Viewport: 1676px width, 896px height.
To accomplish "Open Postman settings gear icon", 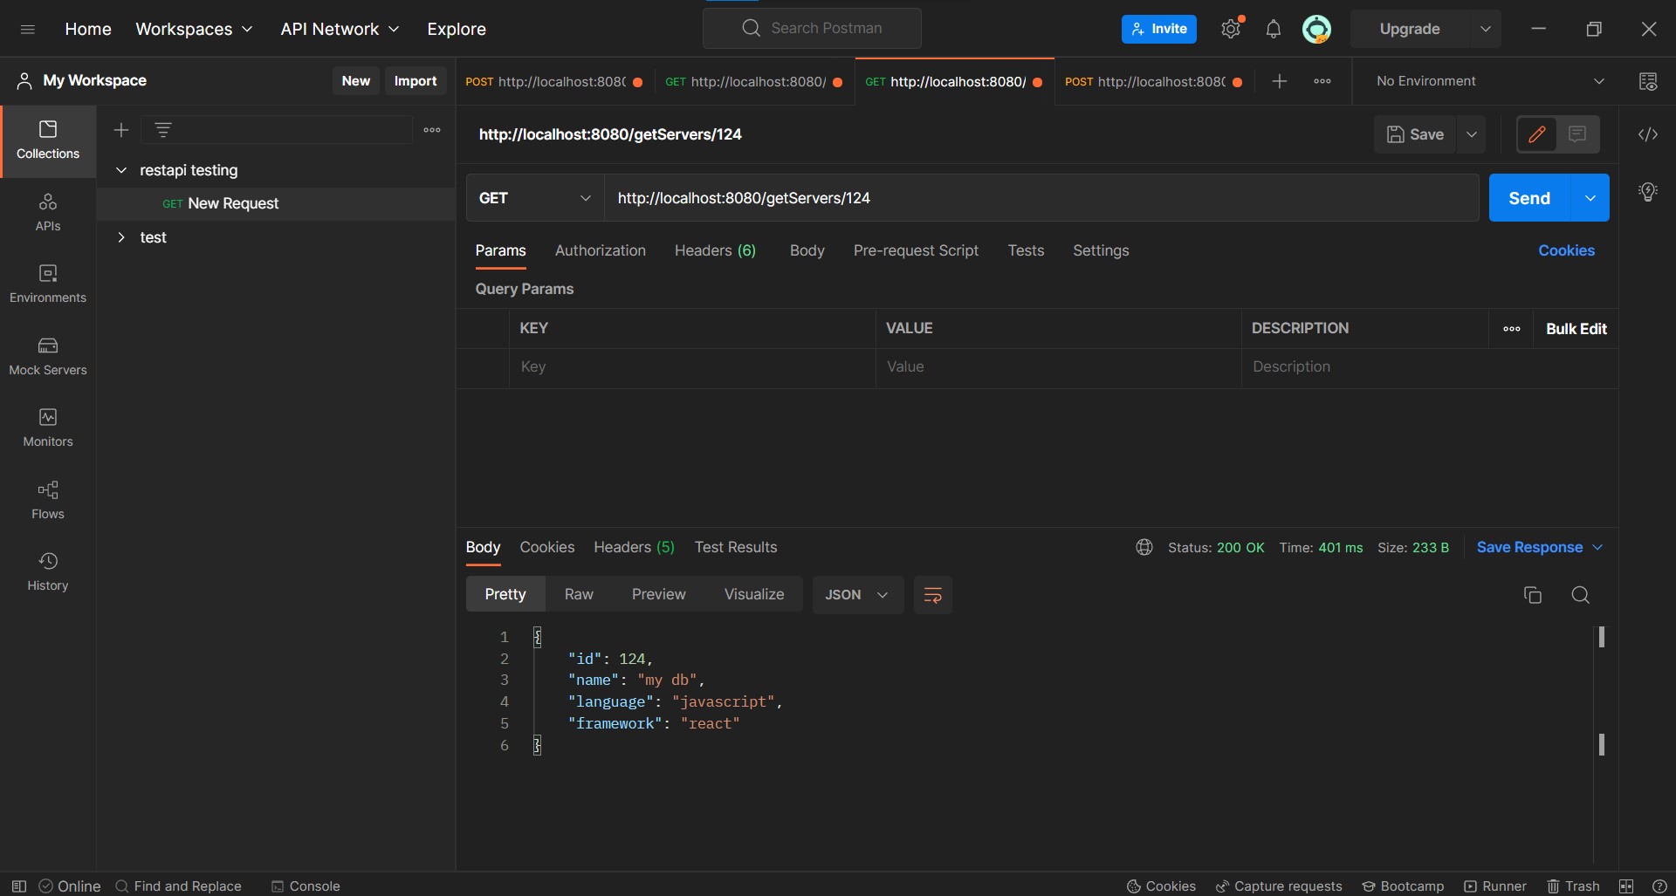I will [x=1231, y=29].
